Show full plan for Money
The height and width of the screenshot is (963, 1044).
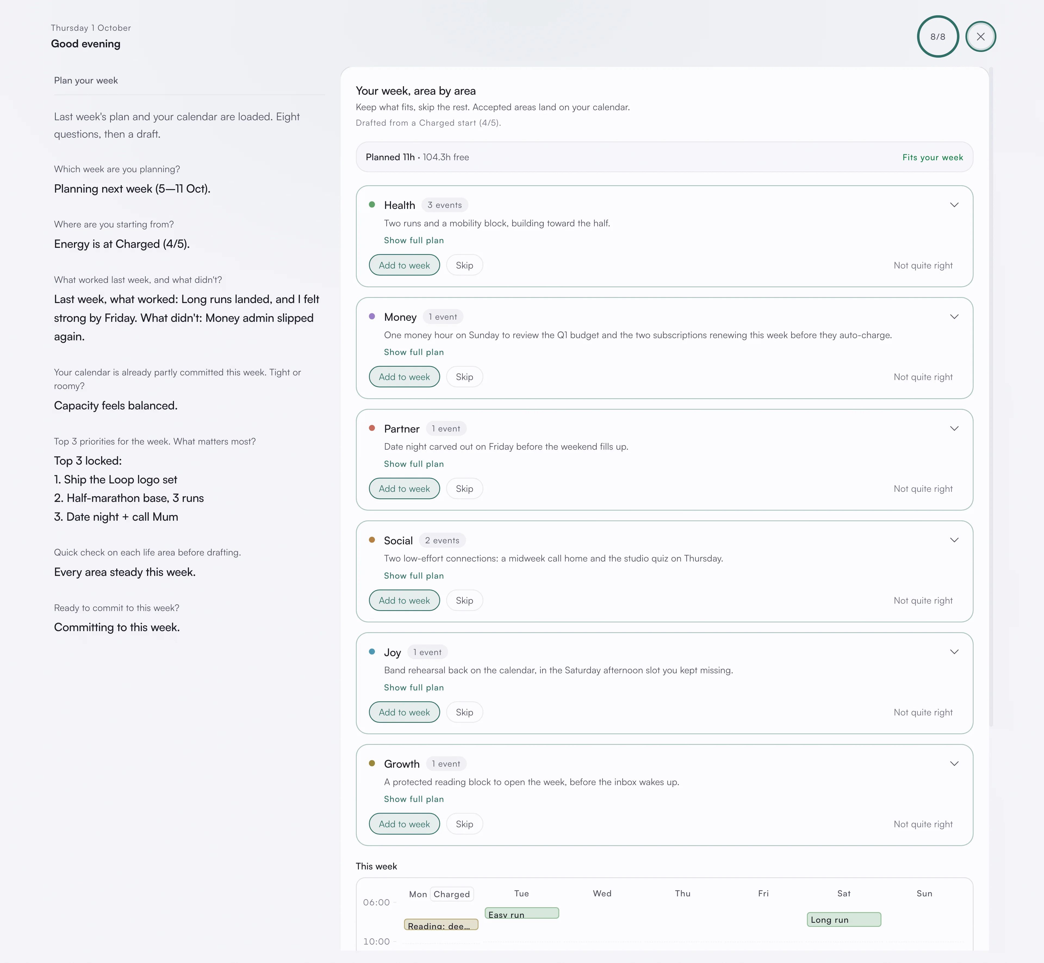coord(414,352)
